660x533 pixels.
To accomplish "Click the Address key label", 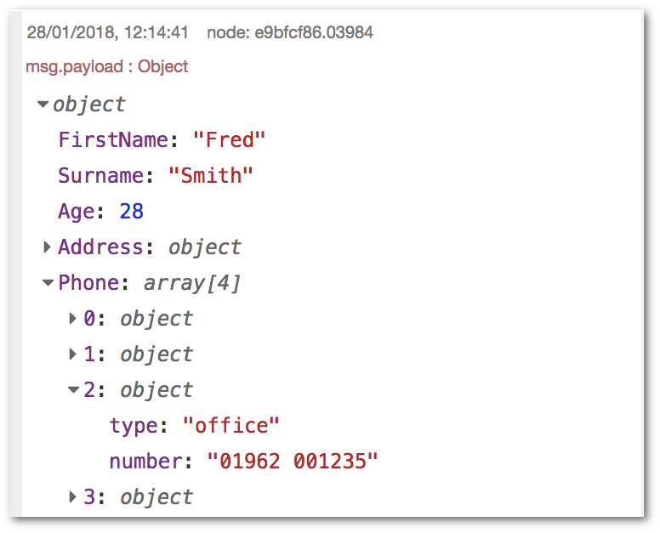I will [x=101, y=247].
